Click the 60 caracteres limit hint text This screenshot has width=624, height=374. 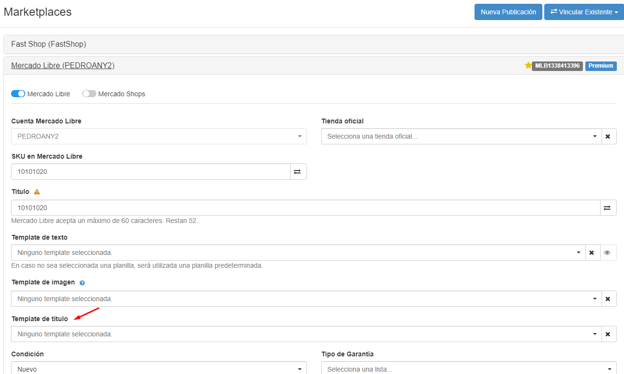(105, 221)
